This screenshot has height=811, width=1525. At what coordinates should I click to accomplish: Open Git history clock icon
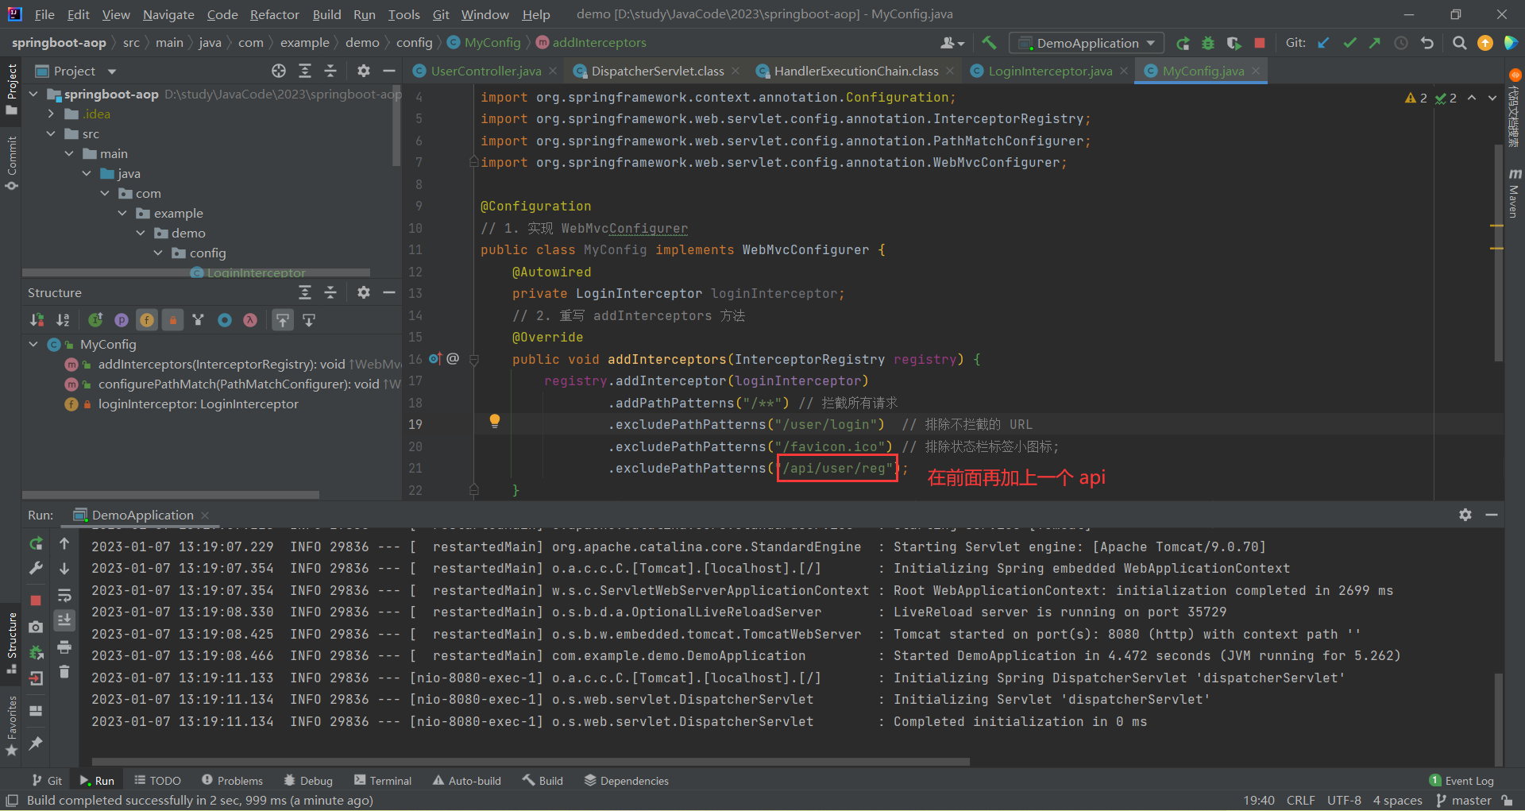[x=1401, y=43]
